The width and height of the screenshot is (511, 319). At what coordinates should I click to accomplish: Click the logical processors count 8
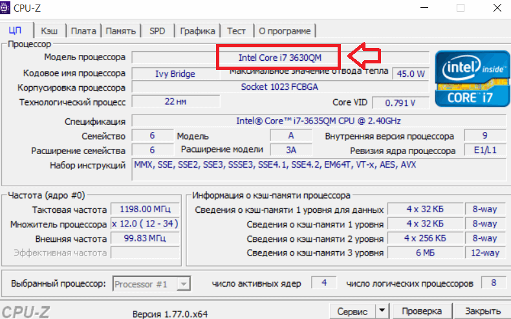[x=494, y=283]
